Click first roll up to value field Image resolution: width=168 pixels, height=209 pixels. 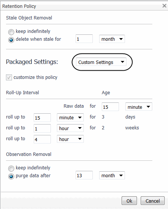coord(42,117)
